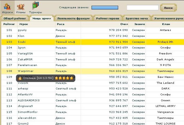The width and height of the screenshot is (184, 125).
Task: Switch to Общий рейтинг tab
Action: tap(15, 19)
